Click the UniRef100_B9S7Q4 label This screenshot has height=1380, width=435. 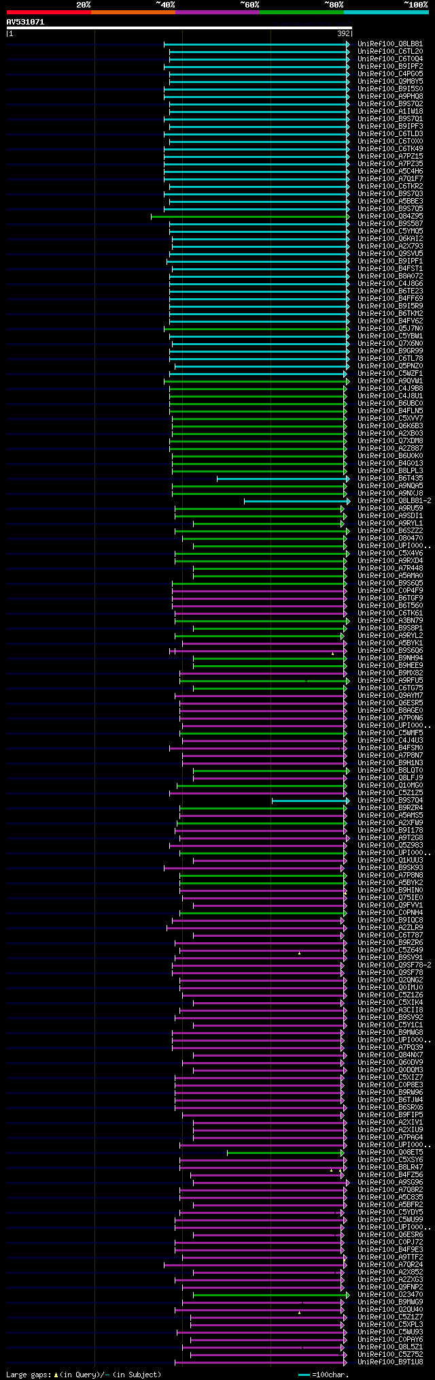(390, 801)
